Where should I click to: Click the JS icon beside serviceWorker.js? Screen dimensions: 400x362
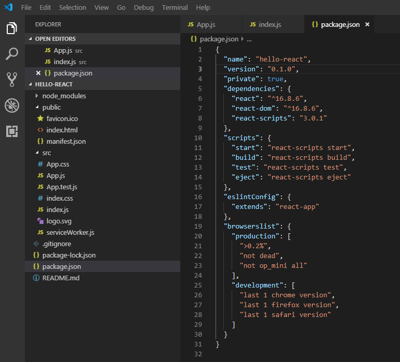pyautogui.click(x=40, y=232)
